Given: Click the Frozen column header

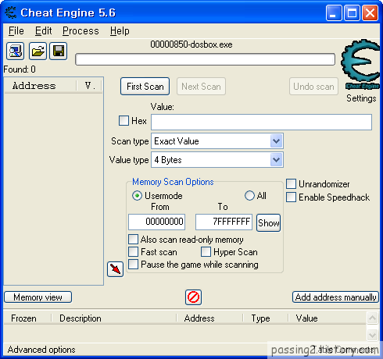Looking at the screenshot, I should 27,318.
